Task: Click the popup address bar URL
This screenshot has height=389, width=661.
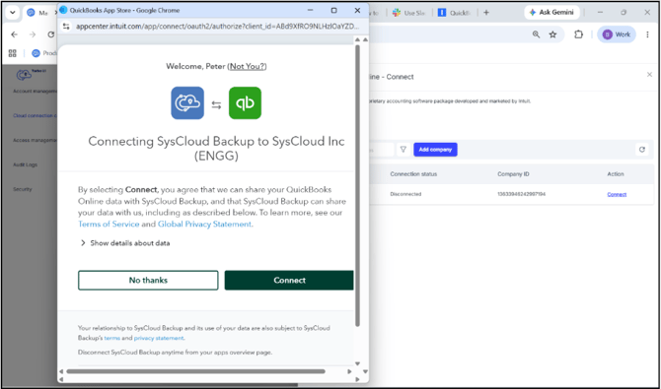Action: pos(217,27)
